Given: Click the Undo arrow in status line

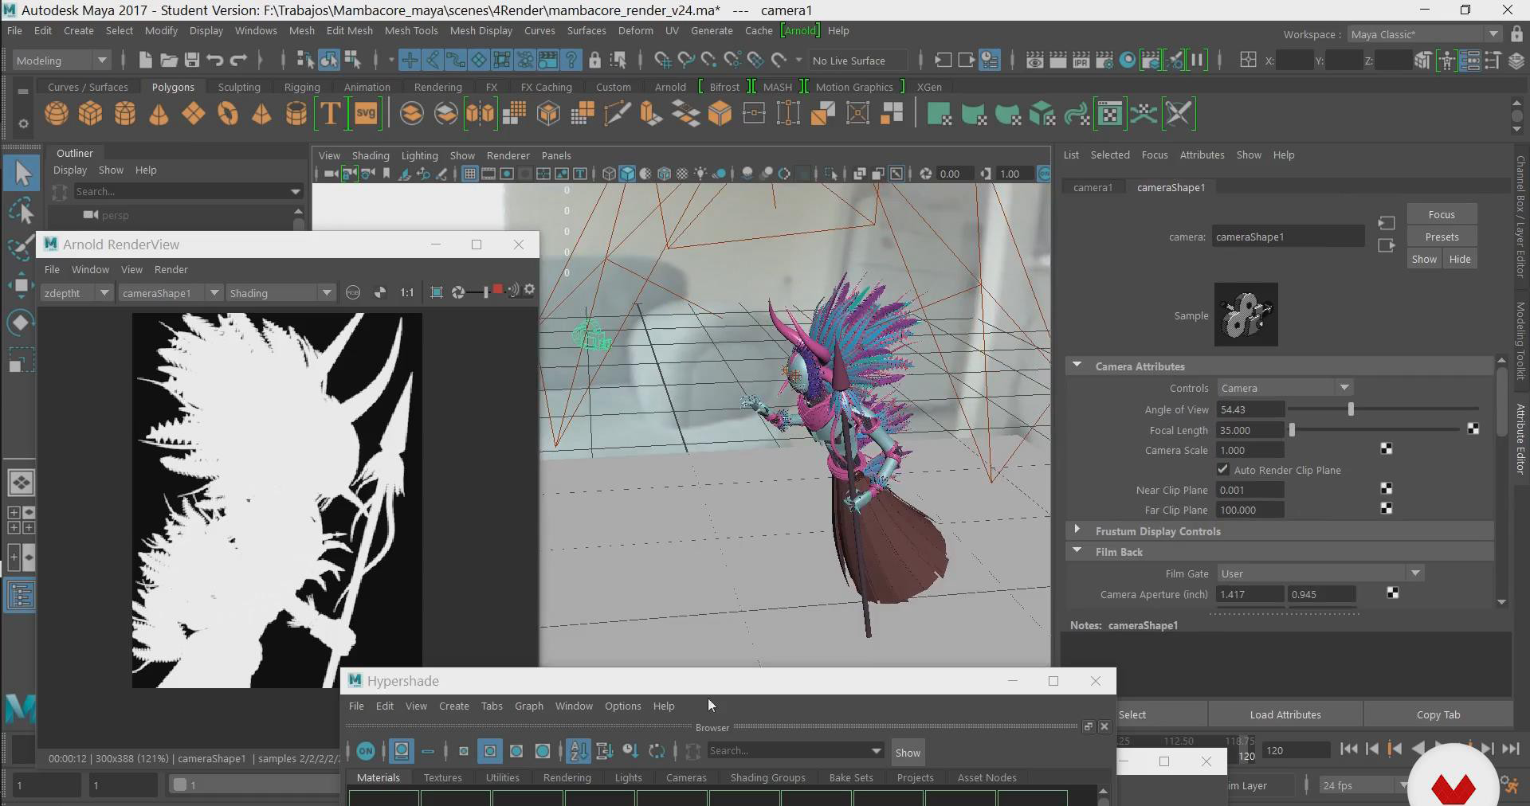Looking at the screenshot, I should coord(214,60).
